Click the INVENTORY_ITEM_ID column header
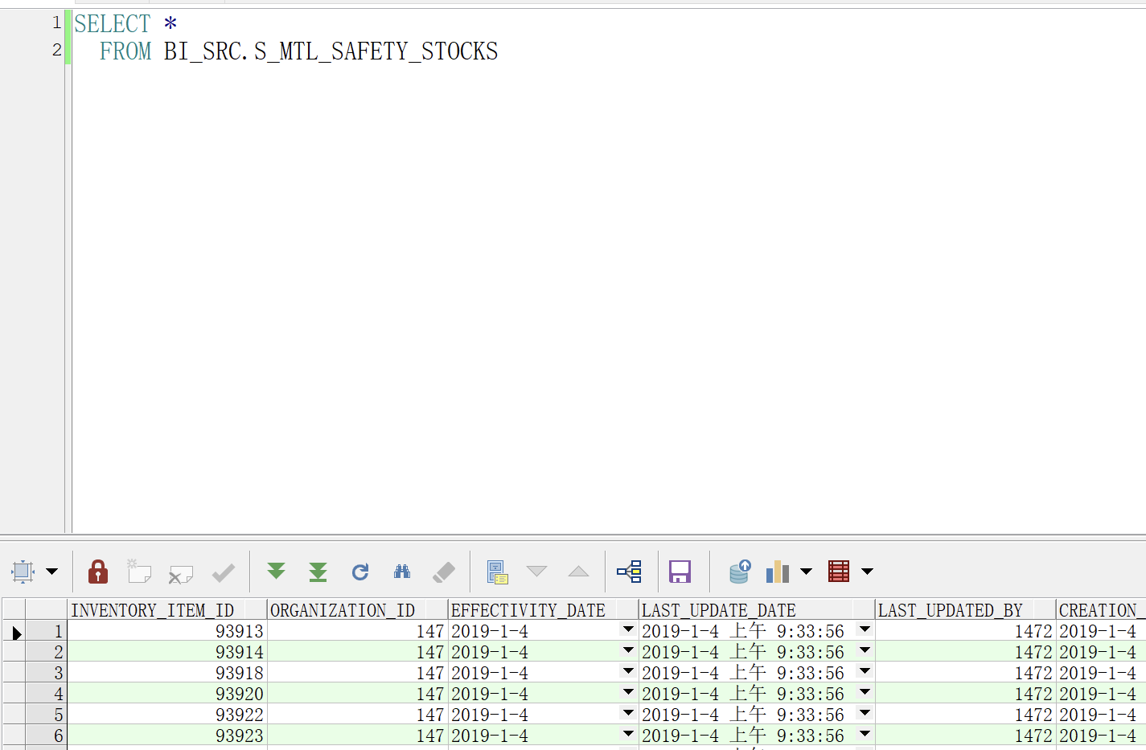Screen dimensions: 1146x750 153,610
